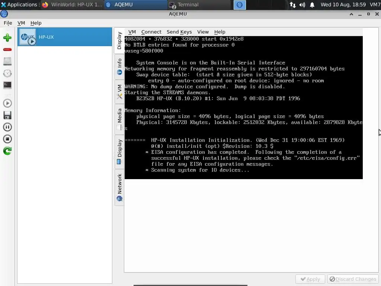Open the notifications bell icon

click(312, 5)
